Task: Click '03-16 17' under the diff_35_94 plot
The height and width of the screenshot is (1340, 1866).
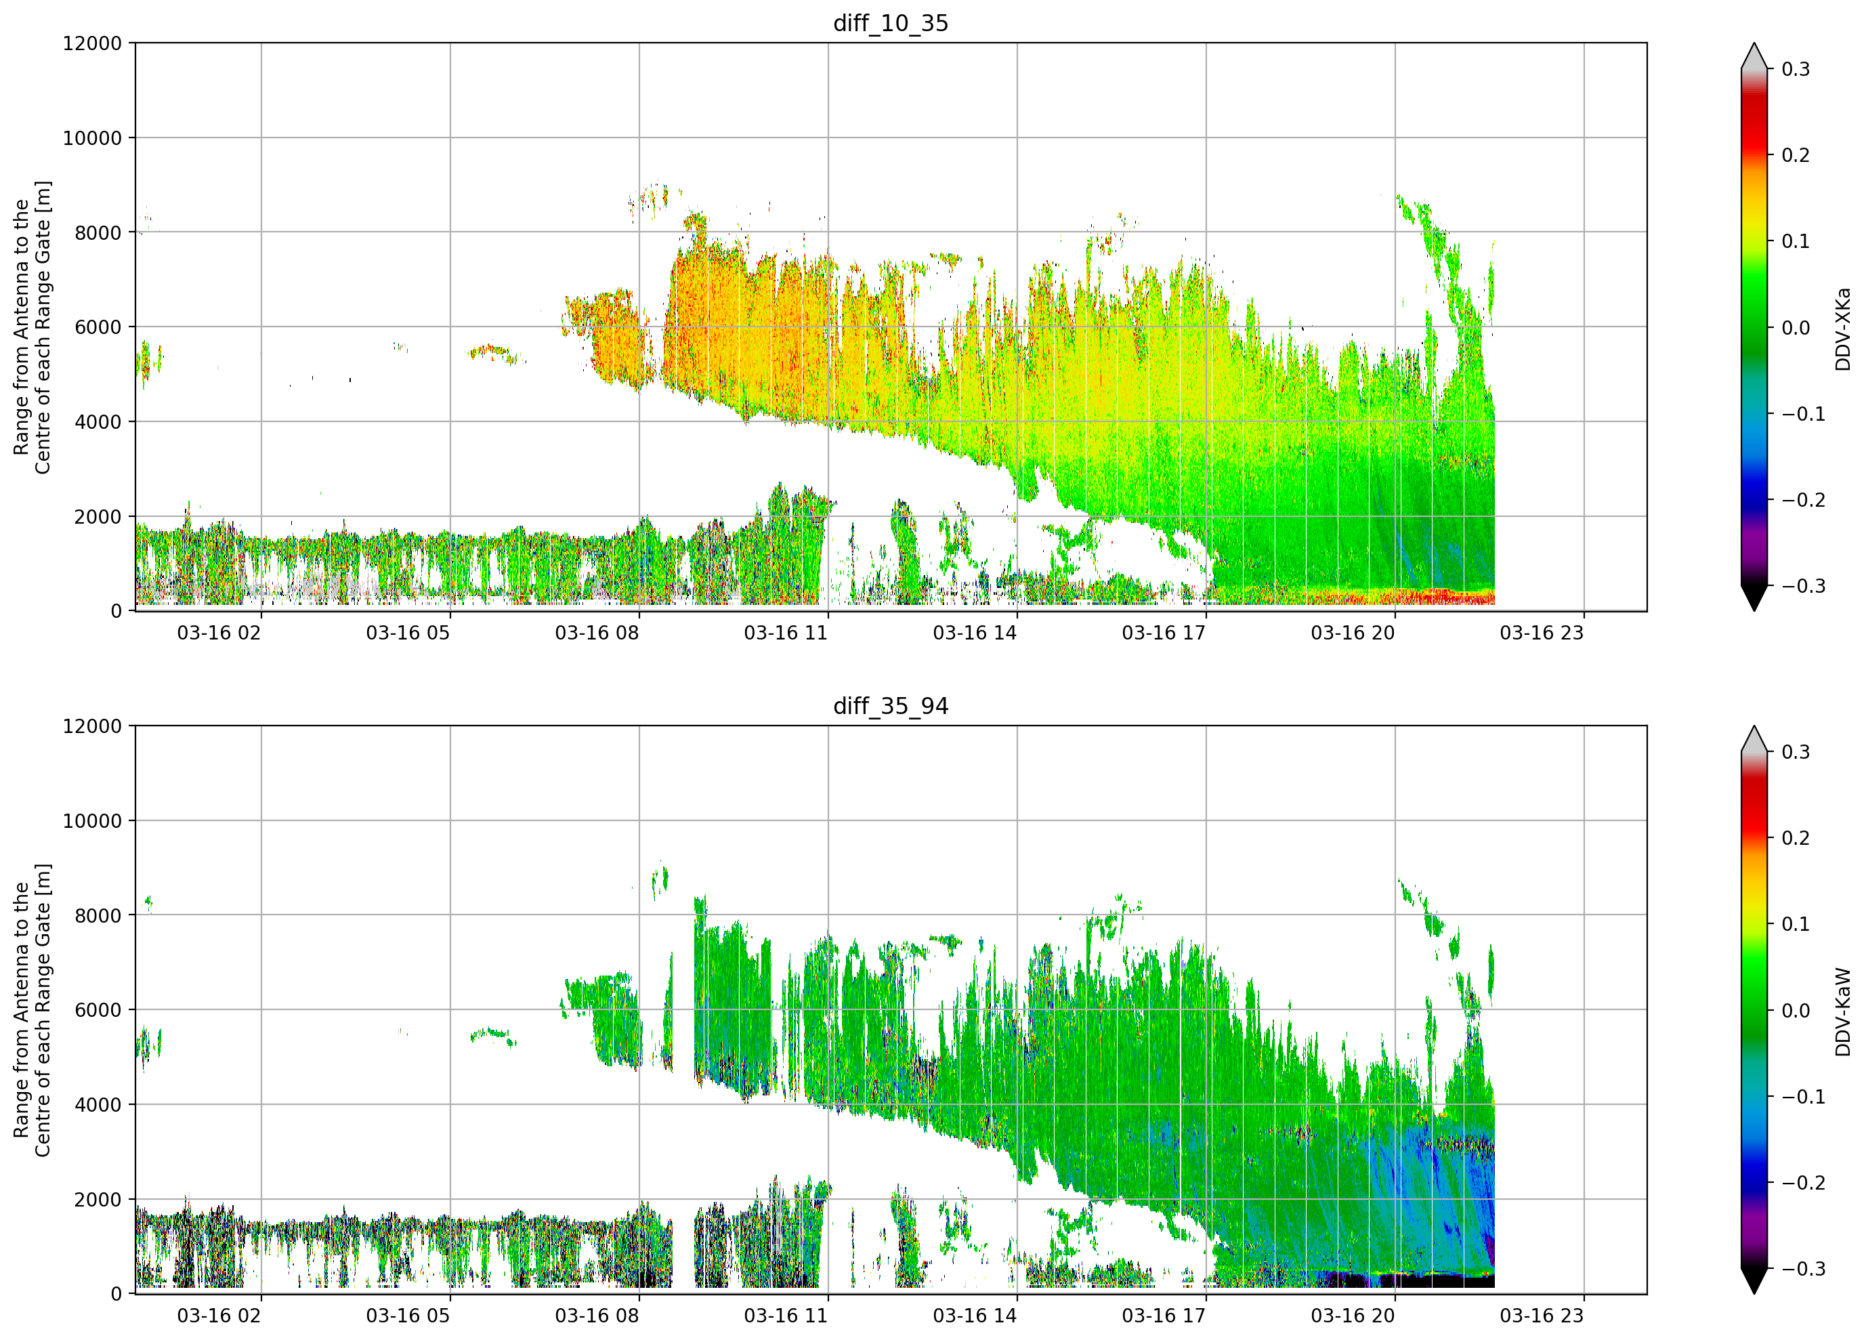Action: (x=1164, y=1316)
